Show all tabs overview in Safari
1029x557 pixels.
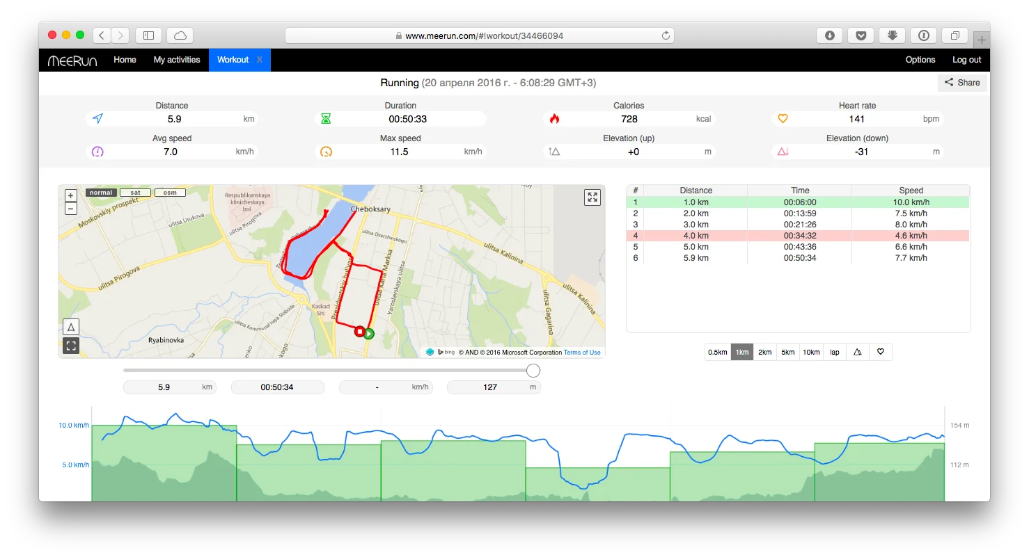click(955, 35)
